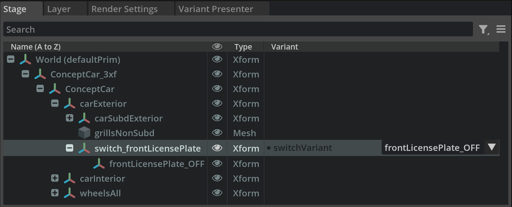Click the wheelsAll xform axis icon
This screenshot has width=512, height=207.
coord(70,193)
